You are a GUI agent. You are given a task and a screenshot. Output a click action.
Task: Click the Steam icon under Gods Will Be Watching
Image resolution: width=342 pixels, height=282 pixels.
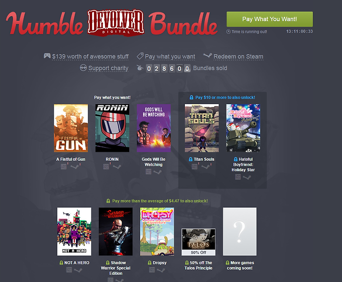(158, 172)
